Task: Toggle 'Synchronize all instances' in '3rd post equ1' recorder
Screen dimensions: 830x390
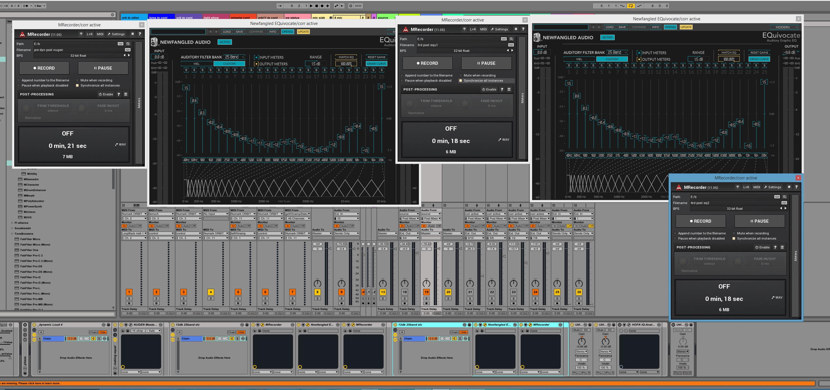Action: click(x=460, y=81)
